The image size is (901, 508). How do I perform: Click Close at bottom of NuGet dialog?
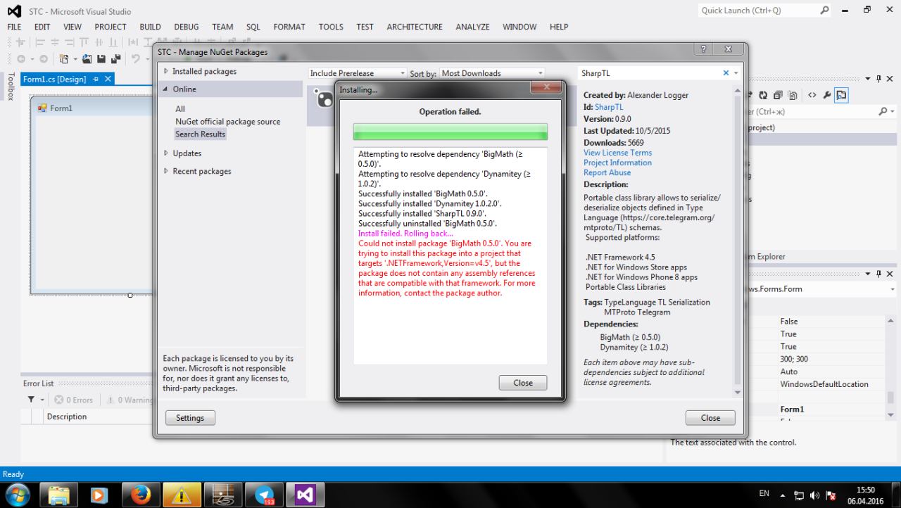point(710,418)
